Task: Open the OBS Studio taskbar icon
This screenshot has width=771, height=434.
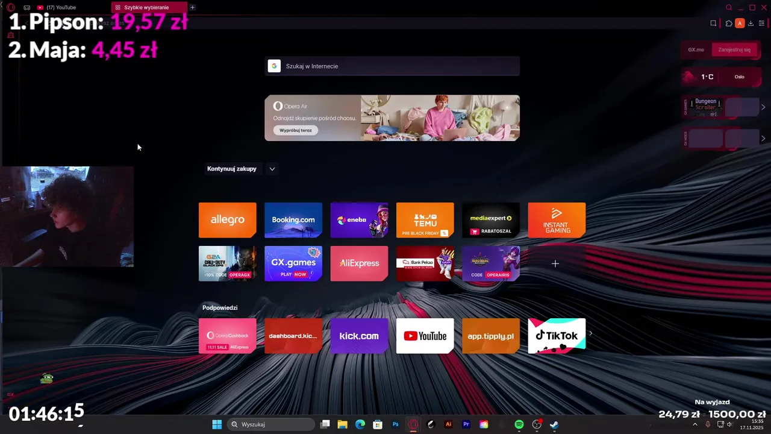Action: [x=537, y=424]
